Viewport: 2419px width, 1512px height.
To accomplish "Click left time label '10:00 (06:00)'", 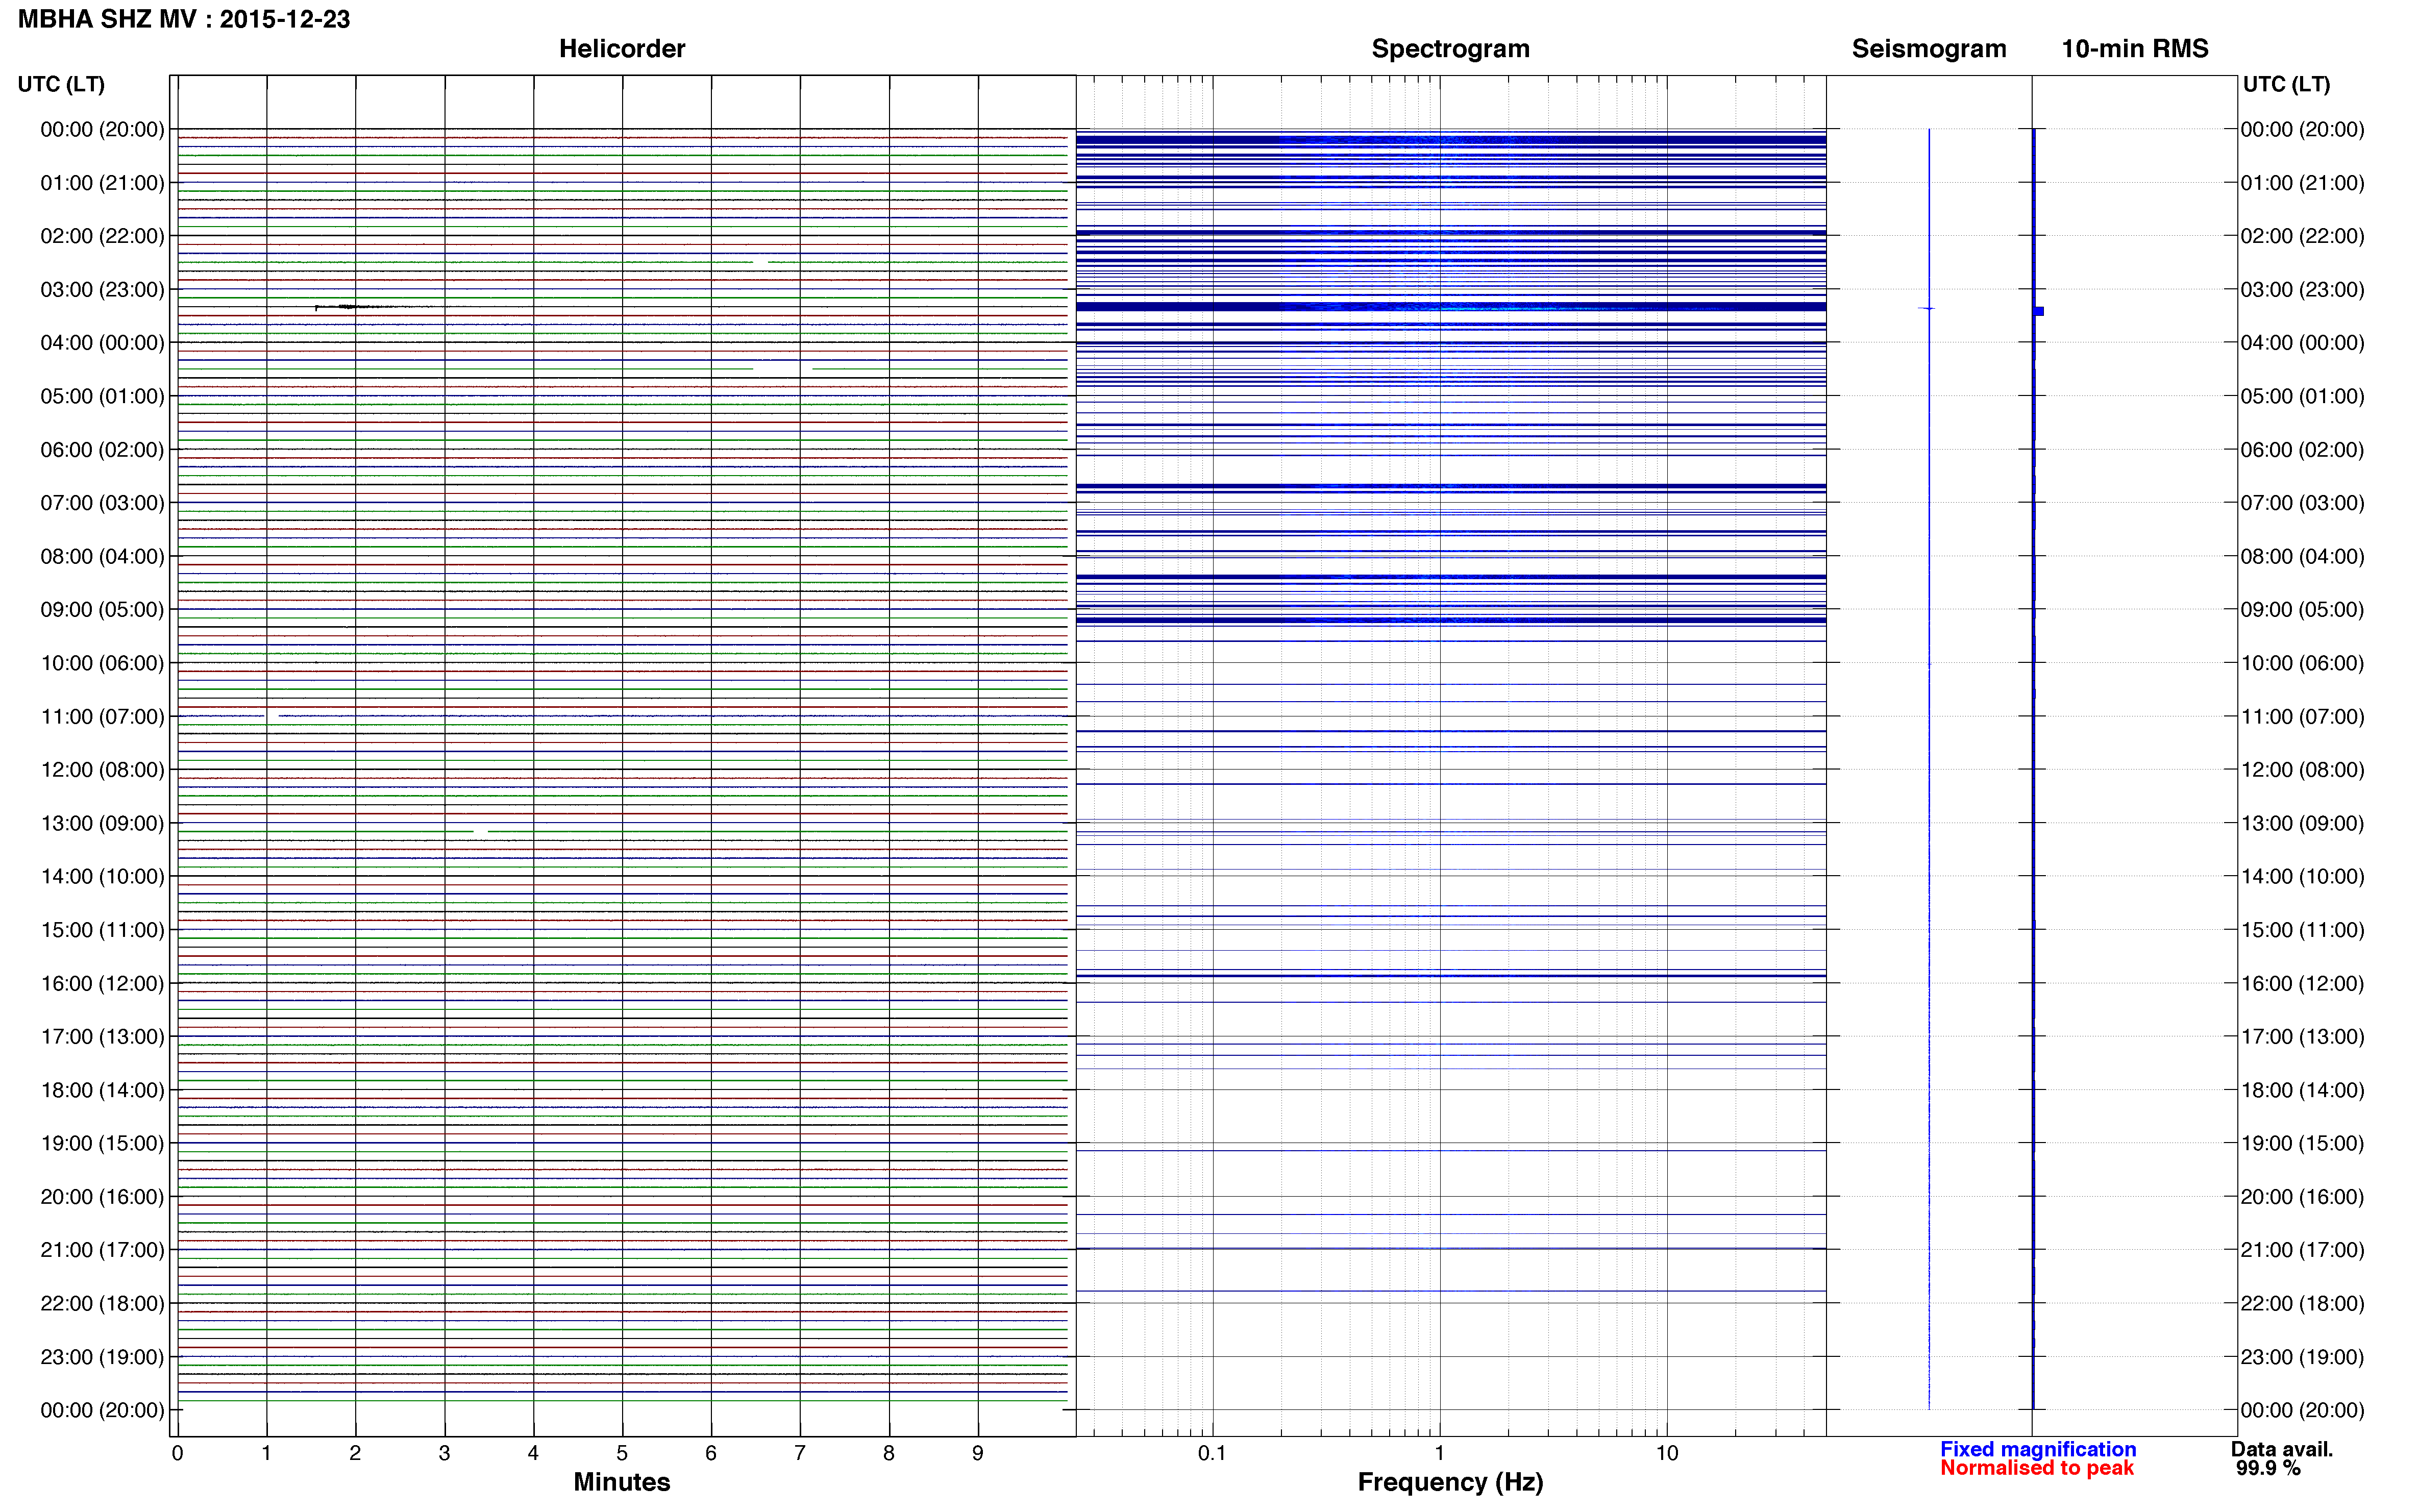I will (x=102, y=663).
